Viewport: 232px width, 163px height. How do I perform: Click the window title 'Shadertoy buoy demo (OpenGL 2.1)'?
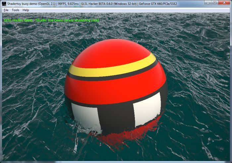click(x=31, y=4)
